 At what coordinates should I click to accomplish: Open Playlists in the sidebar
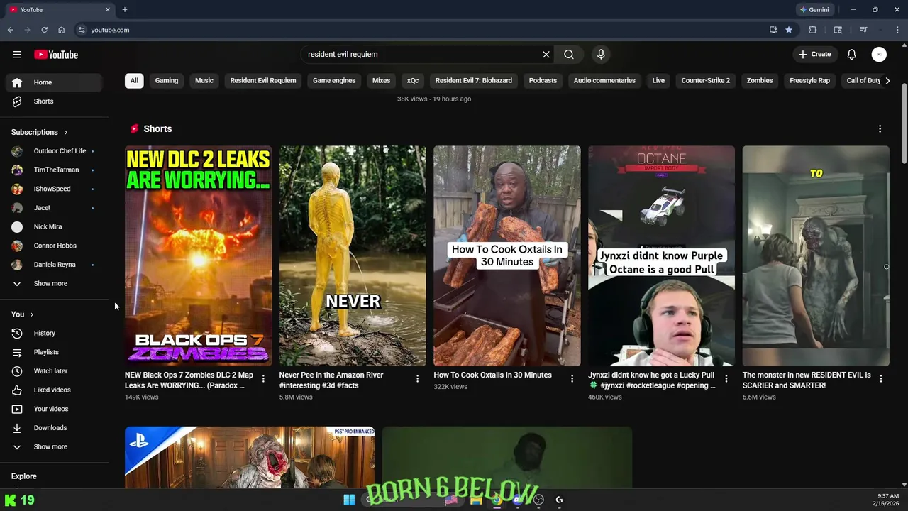coord(54,352)
